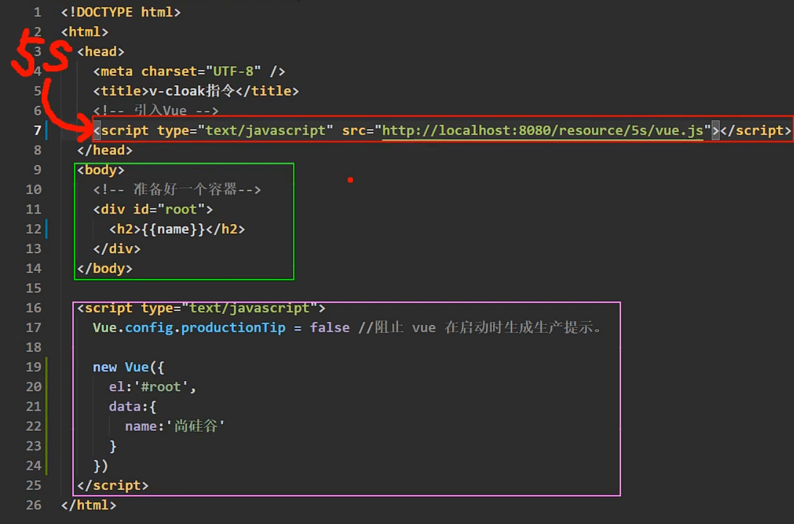Click the "UTF-8" charset value

coord(234,71)
